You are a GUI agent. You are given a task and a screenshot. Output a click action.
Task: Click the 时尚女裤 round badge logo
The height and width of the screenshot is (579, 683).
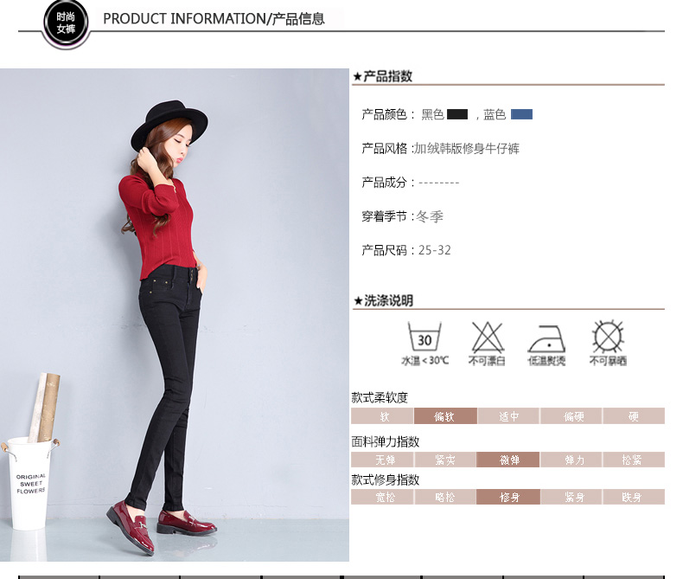(x=66, y=23)
